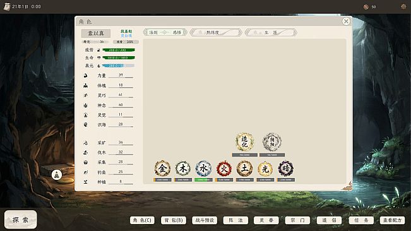Viewport: 411px width, 231px height.
Task: Click the 体魄 physique icon
Action: pos(85,85)
